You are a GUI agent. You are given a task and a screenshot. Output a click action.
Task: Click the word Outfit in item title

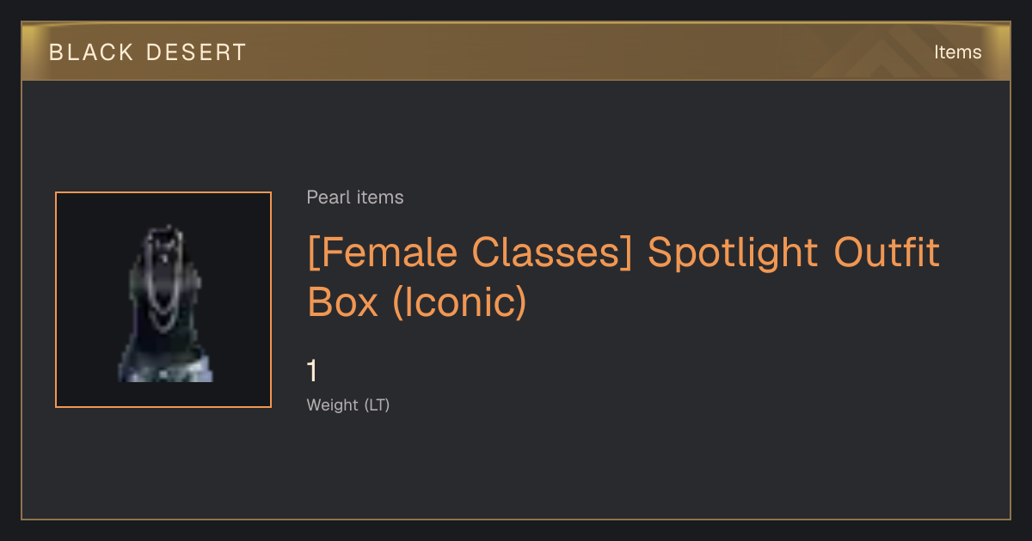coord(887,252)
